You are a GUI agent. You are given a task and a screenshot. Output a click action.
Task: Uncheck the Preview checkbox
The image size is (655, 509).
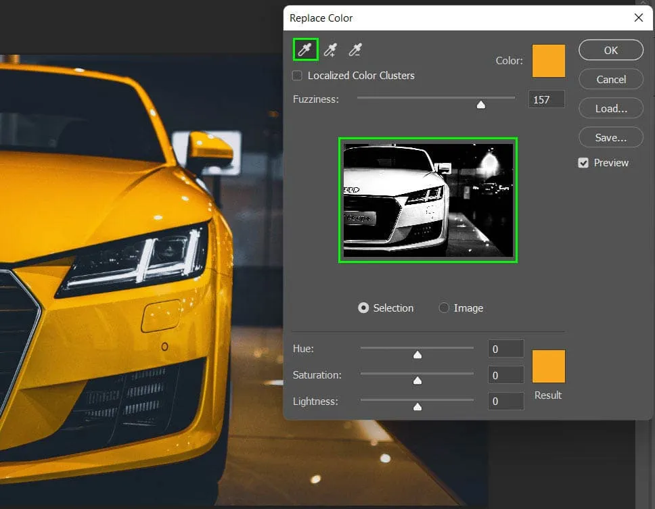583,163
